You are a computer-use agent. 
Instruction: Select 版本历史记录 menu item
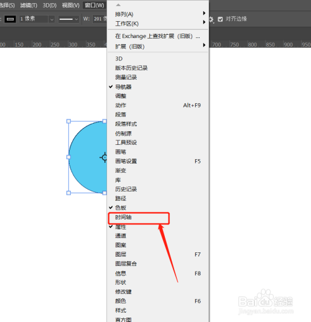coord(158,68)
